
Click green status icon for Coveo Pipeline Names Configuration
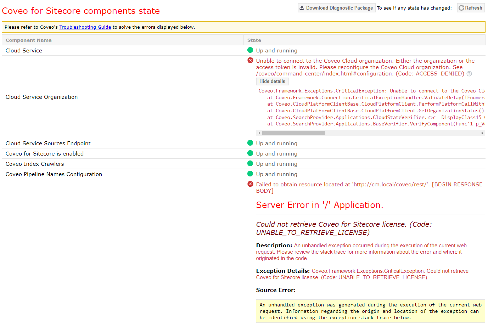coord(250,174)
